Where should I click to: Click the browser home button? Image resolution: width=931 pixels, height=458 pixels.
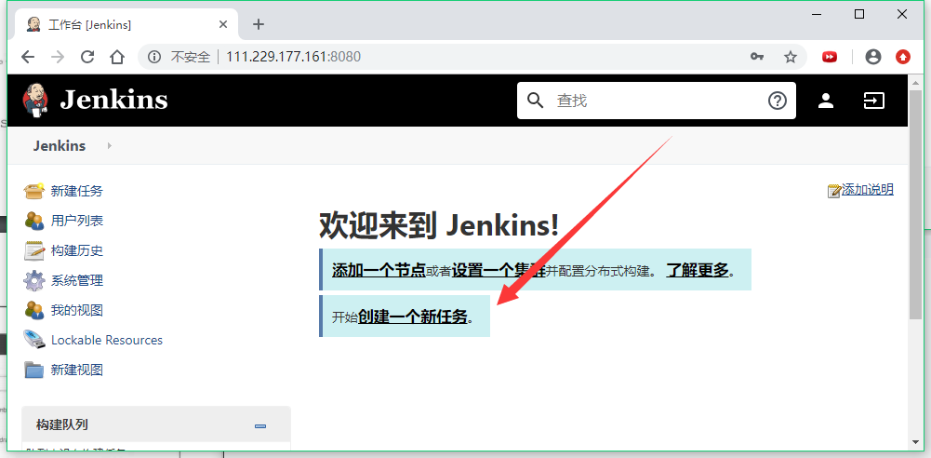pos(117,57)
